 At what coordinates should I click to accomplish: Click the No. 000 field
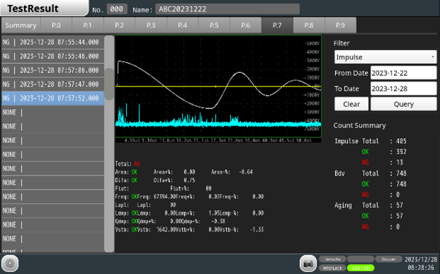pyautogui.click(x=117, y=9)
